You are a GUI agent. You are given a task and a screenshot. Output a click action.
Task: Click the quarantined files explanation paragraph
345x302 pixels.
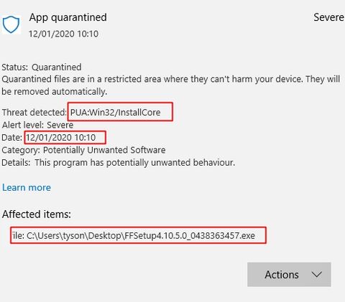pyautogui.click(x=170, y=85)
